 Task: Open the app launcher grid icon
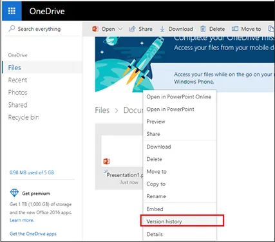pos(12,11)
